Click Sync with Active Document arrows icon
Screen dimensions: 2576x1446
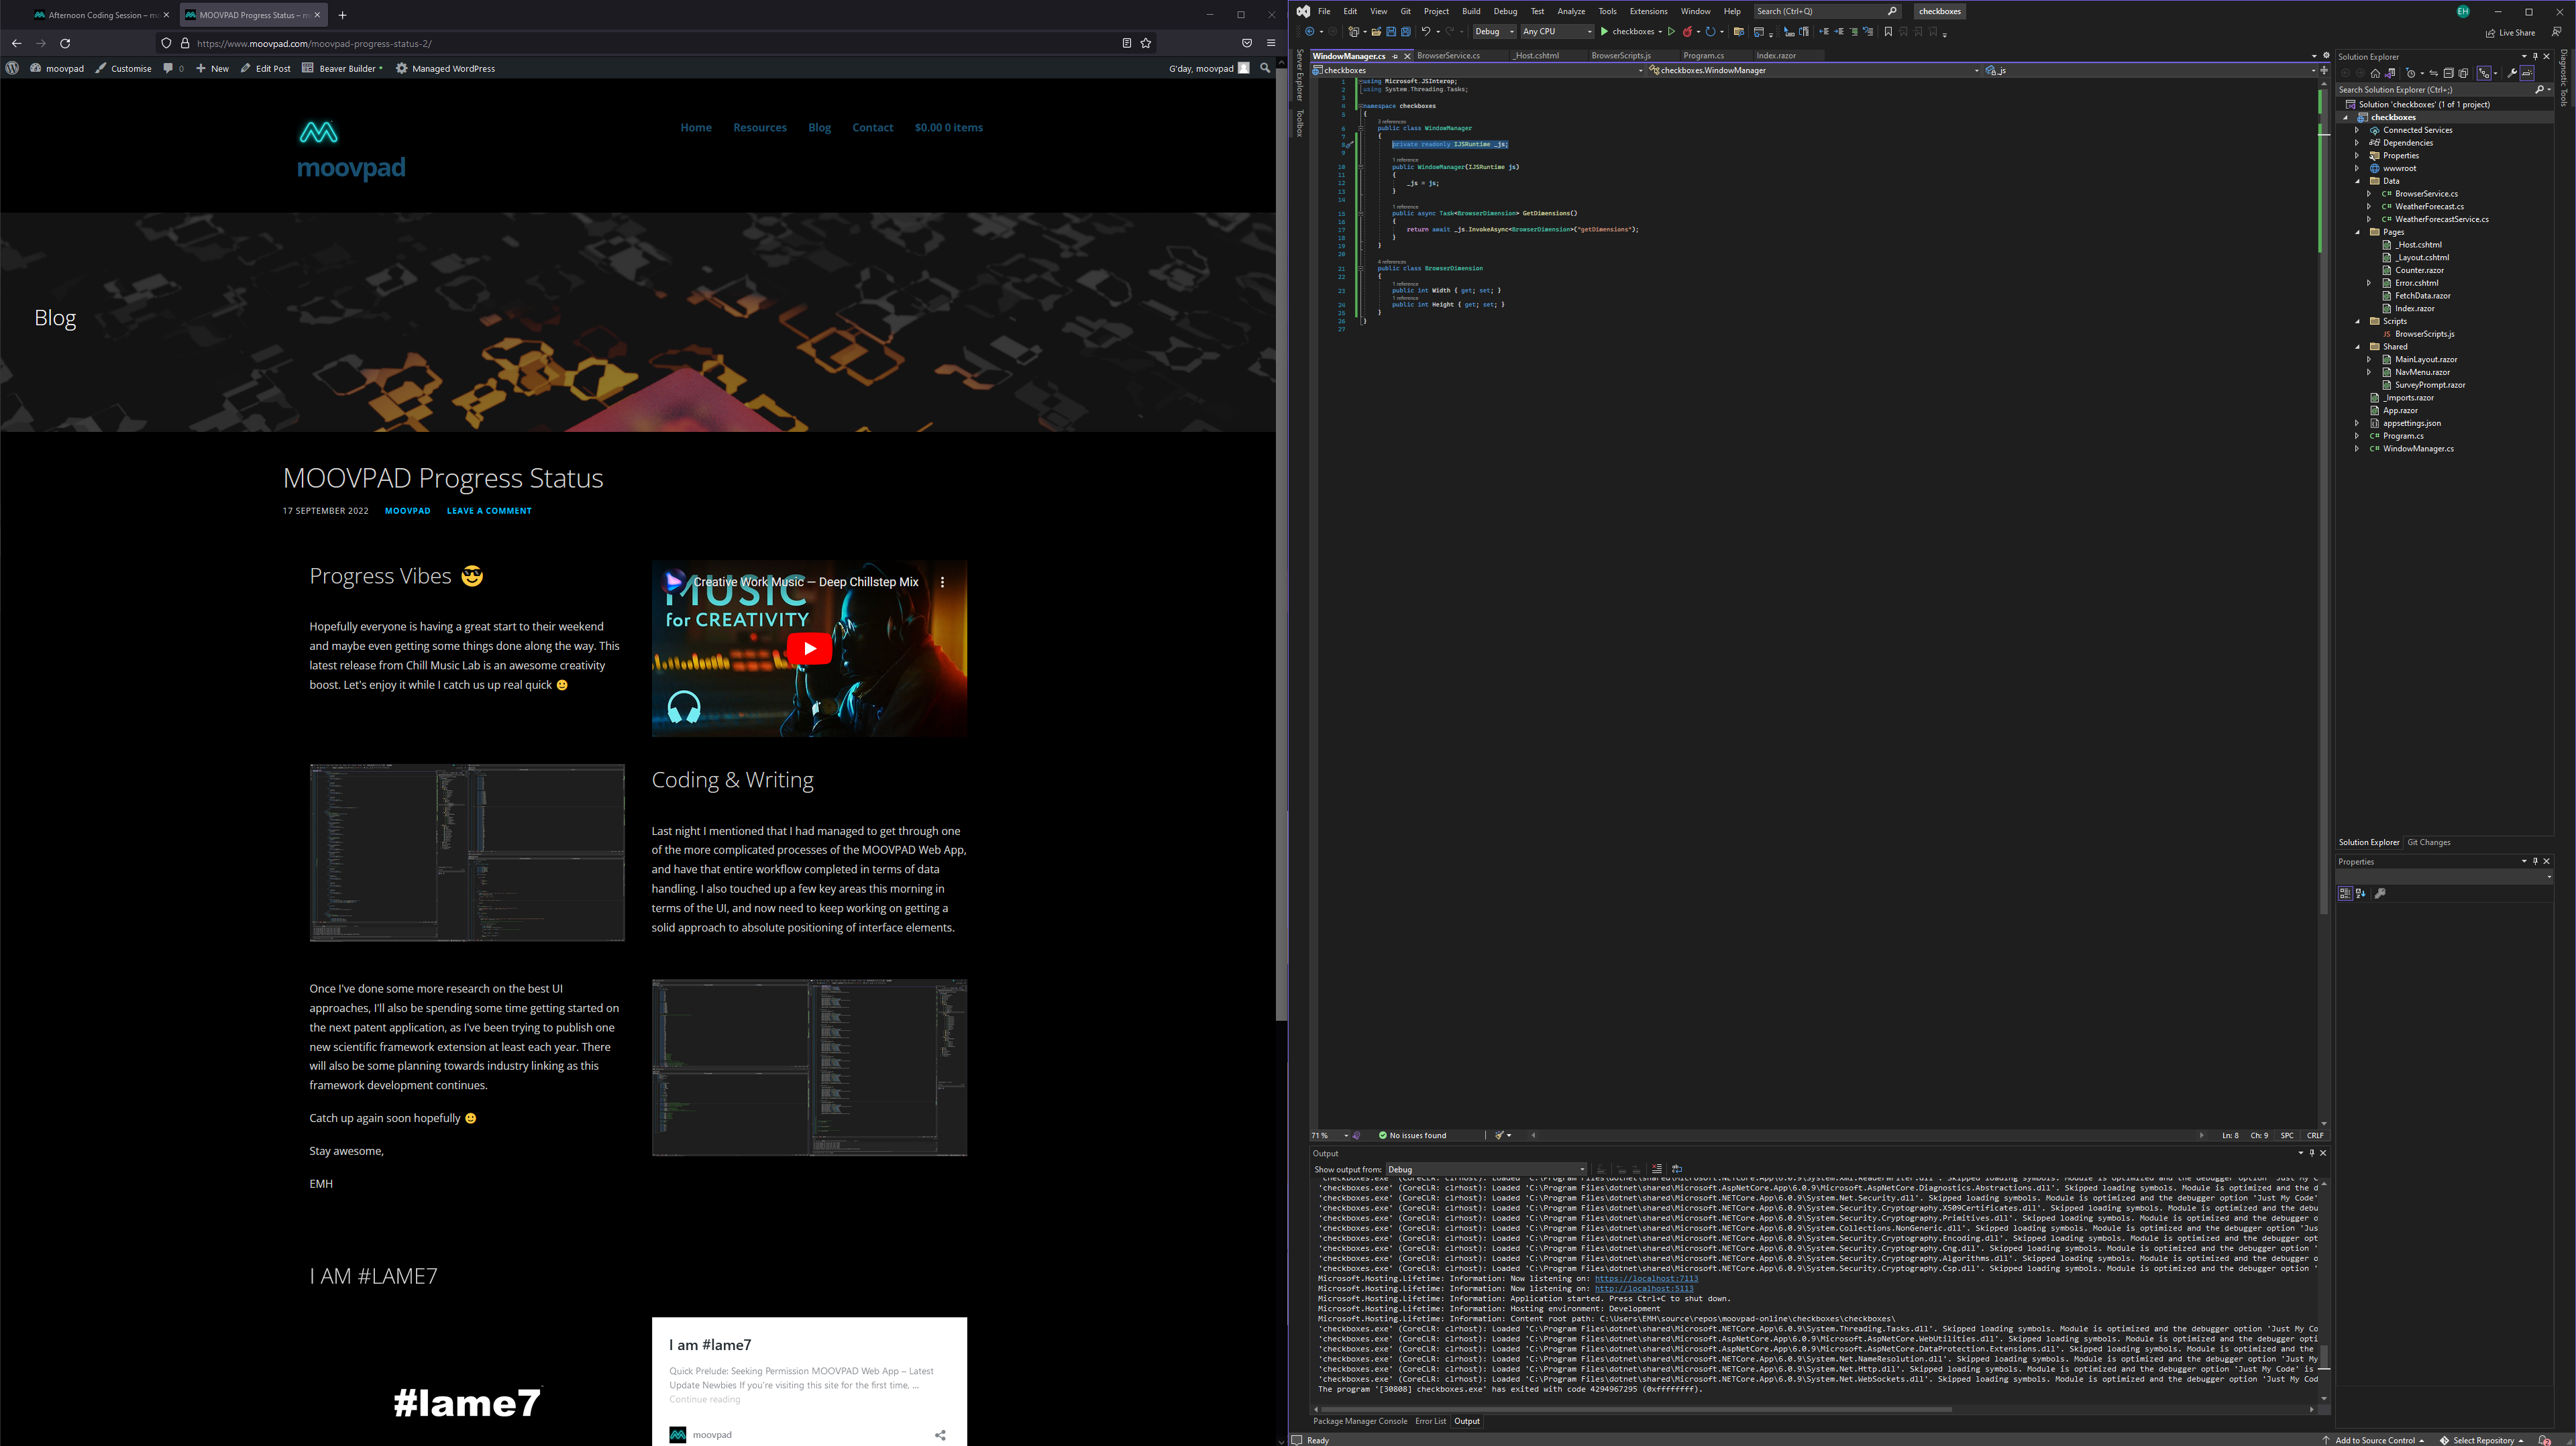[2434, 73]
